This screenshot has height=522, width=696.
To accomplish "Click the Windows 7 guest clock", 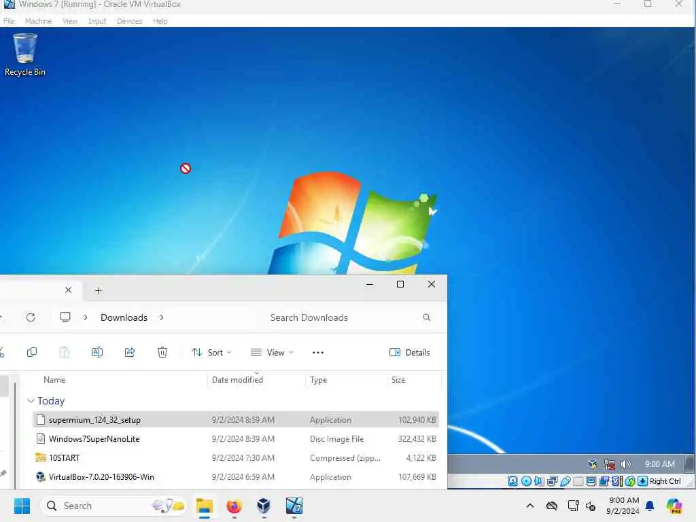I will tap(659, 464).
